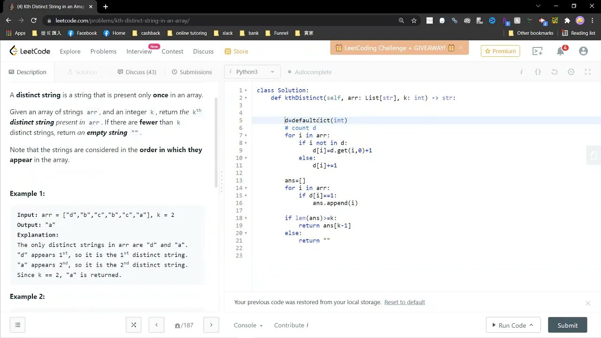
Task: Visit the LeetCode Store
Action: point(236,51)
